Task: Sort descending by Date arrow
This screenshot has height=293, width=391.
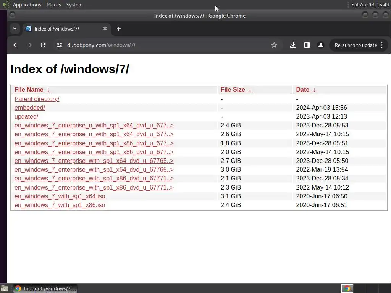Action: [315, 90]
